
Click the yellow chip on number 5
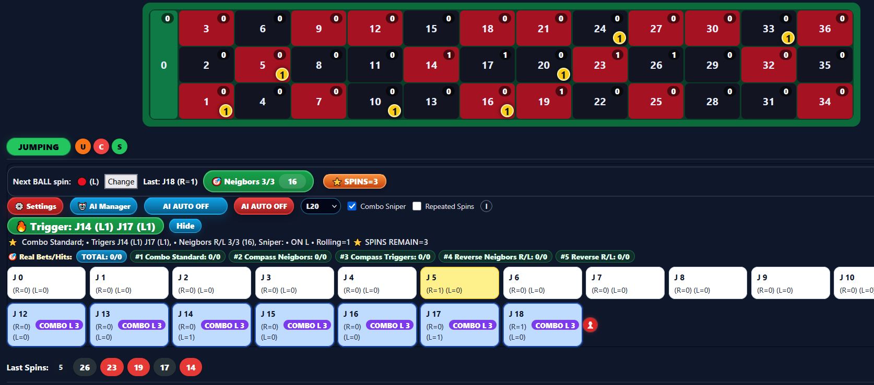click(282, 74)
